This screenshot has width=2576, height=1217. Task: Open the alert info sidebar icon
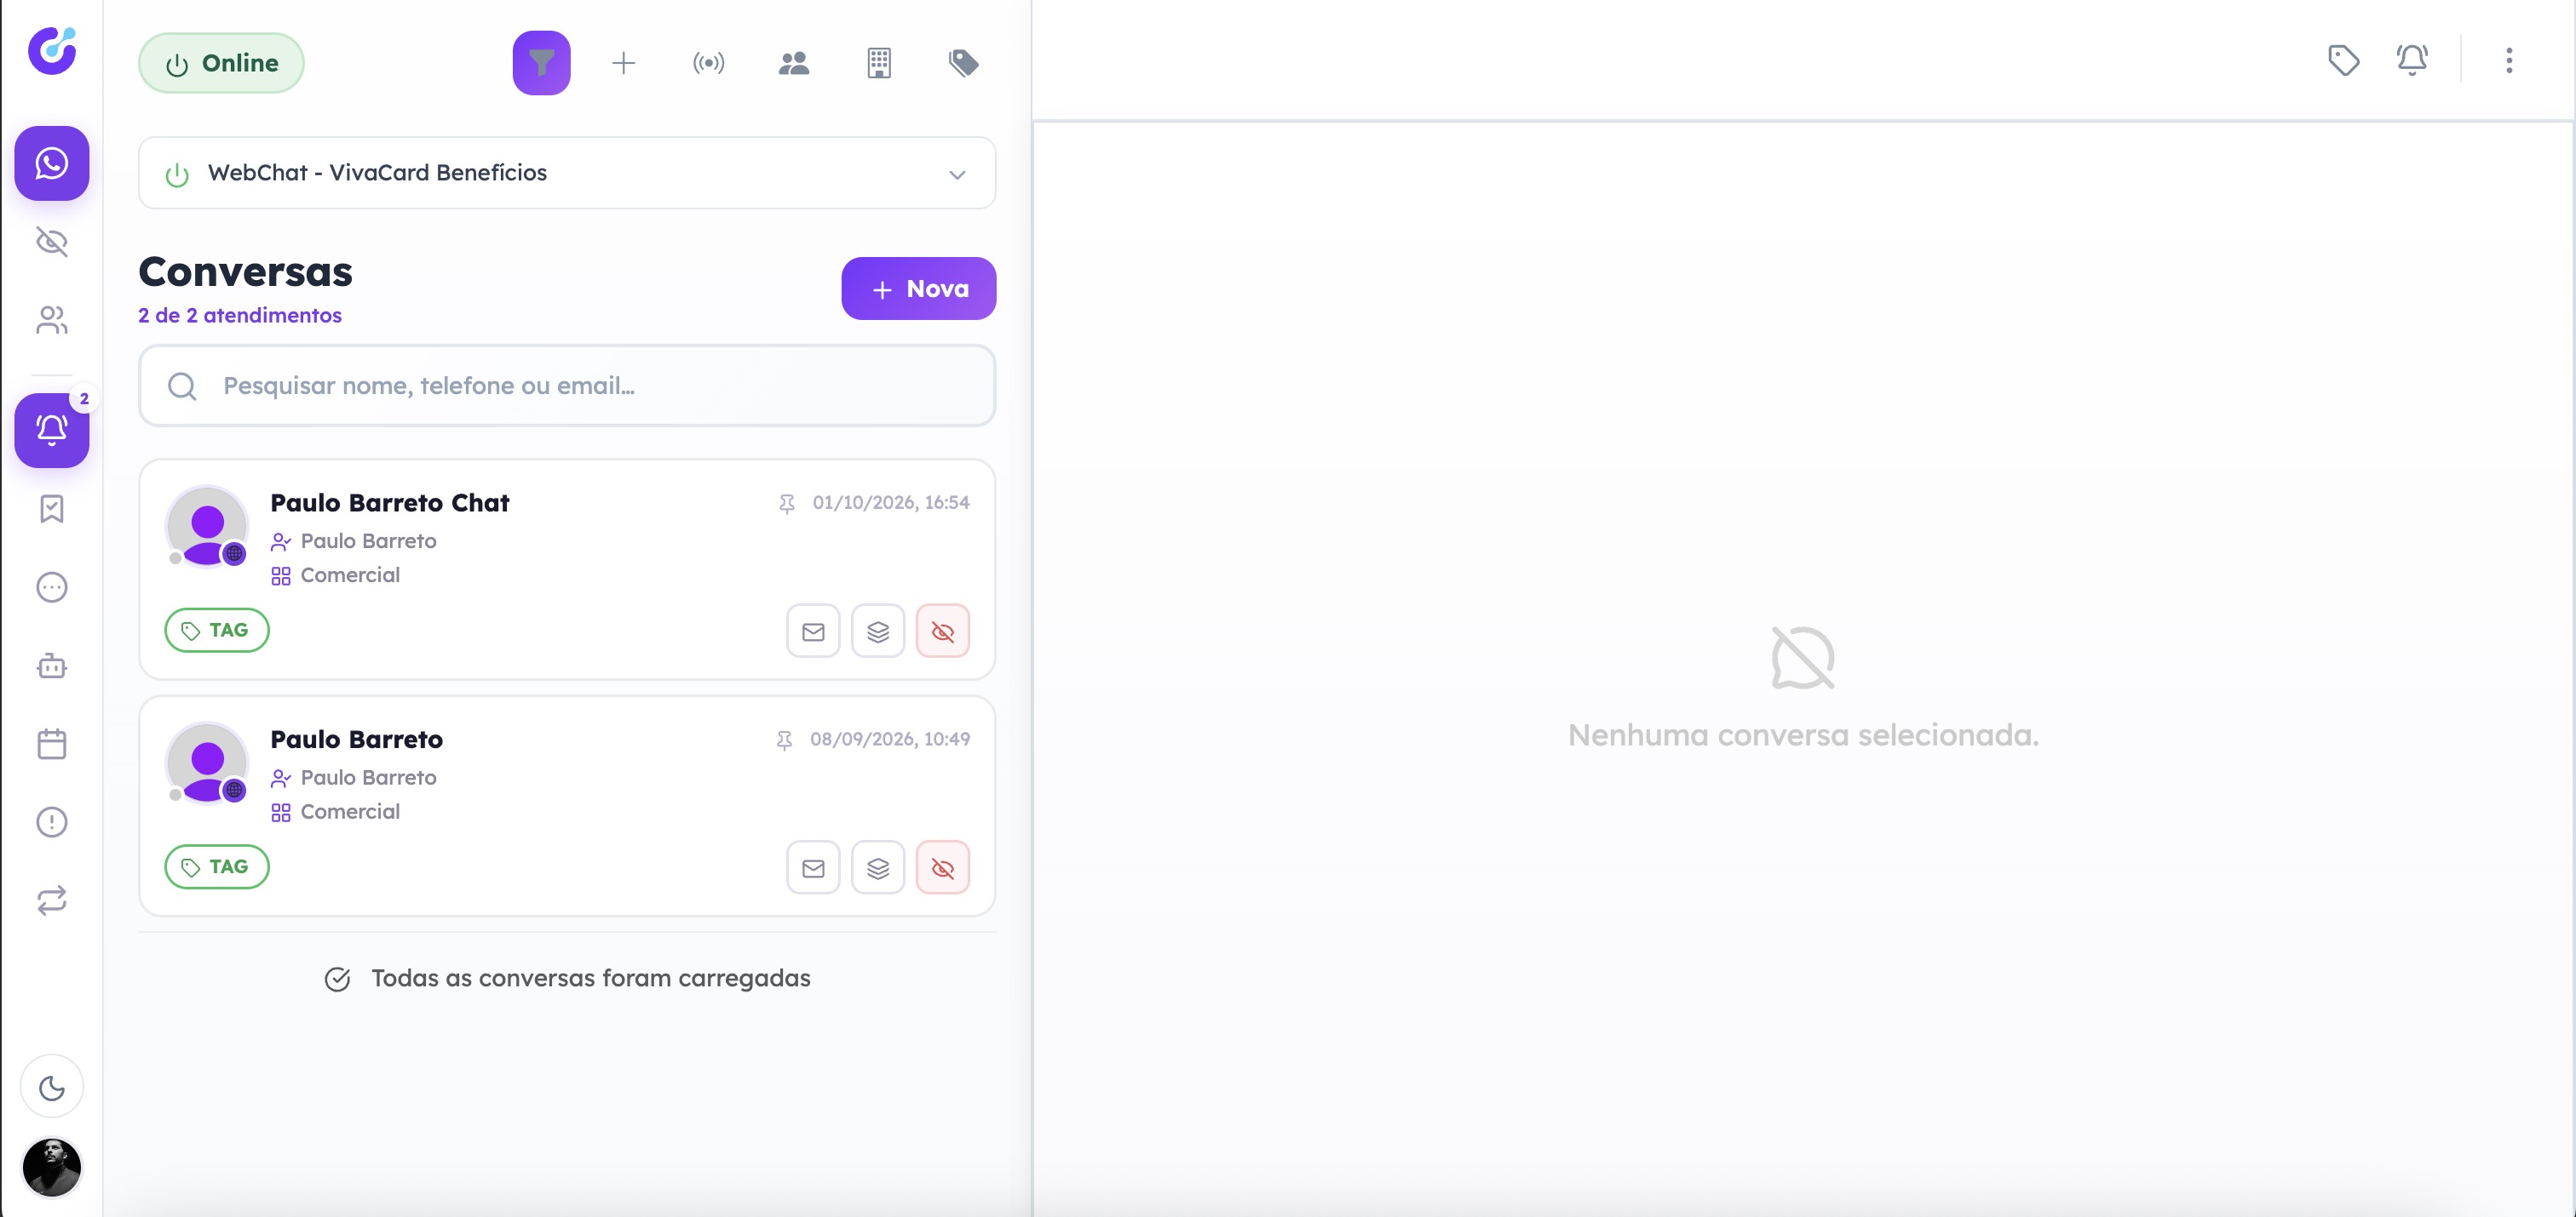52,822
